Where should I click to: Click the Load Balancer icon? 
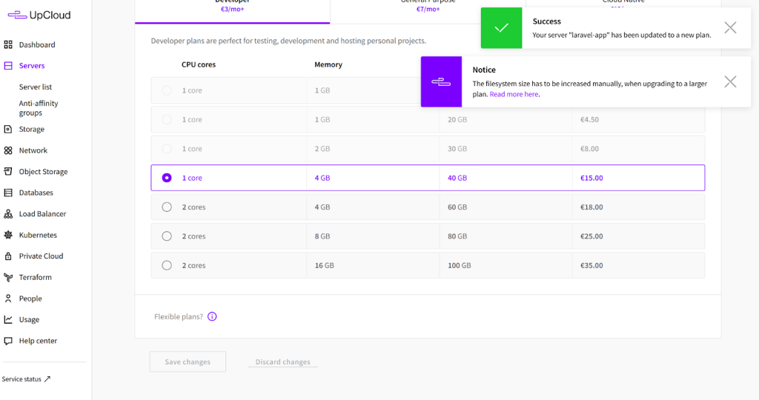(8, 214)
